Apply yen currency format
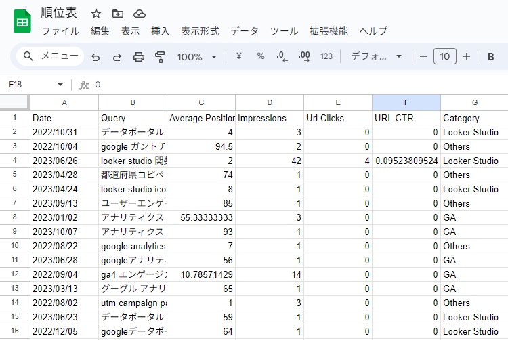 pyautogui.click(x=239, y=56)
